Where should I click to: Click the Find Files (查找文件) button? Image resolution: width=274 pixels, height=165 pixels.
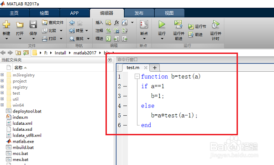pyautogui.click(x=53, y=22)
